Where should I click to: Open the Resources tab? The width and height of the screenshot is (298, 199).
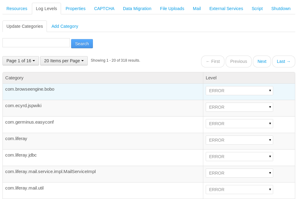(x=17, y=9)
